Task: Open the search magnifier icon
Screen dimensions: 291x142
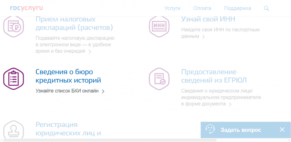Action: [266, 8]
